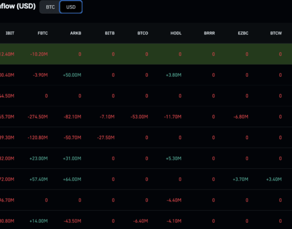The height and width of the screenshot is (229, 292).
Task: Select the +5.30M HODL inflow cell
Action: pyautogui.click(x=174, y=159)
